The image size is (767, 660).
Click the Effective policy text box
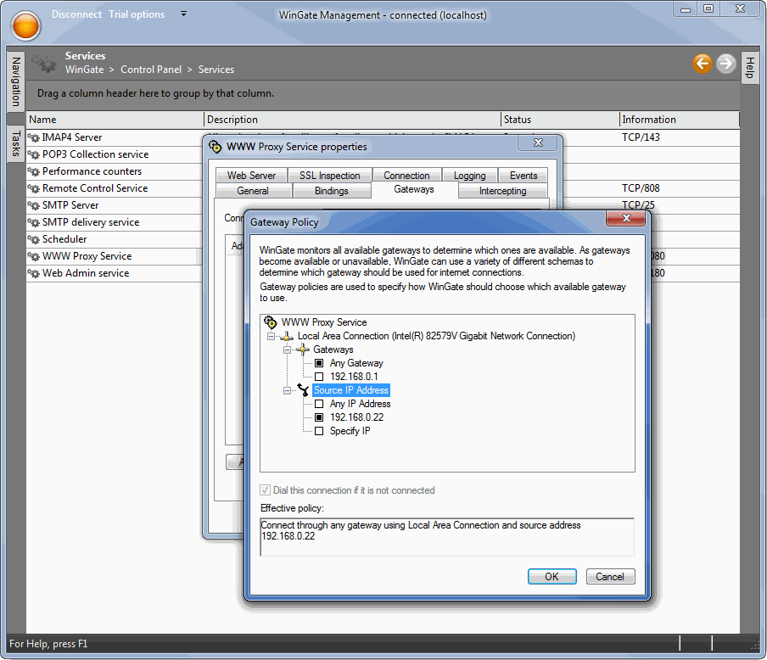point(447,537)
